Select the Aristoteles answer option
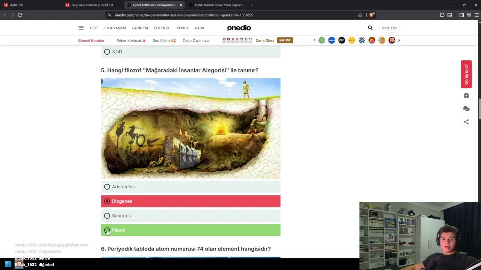 tap(191, 187)
